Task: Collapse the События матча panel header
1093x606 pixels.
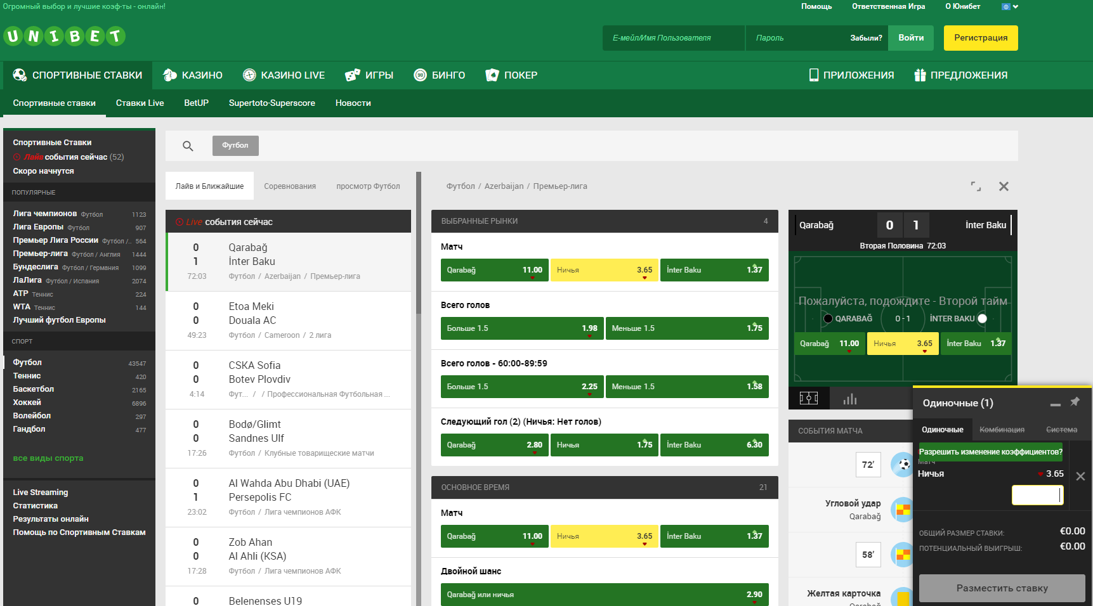Action: [x=850, y=431]
